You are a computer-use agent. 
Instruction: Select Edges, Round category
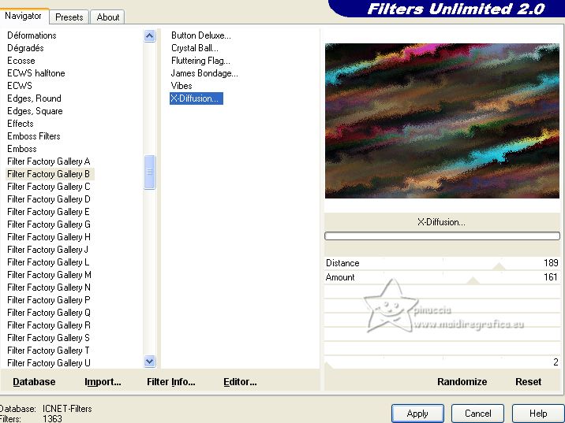tap(34, 98)
